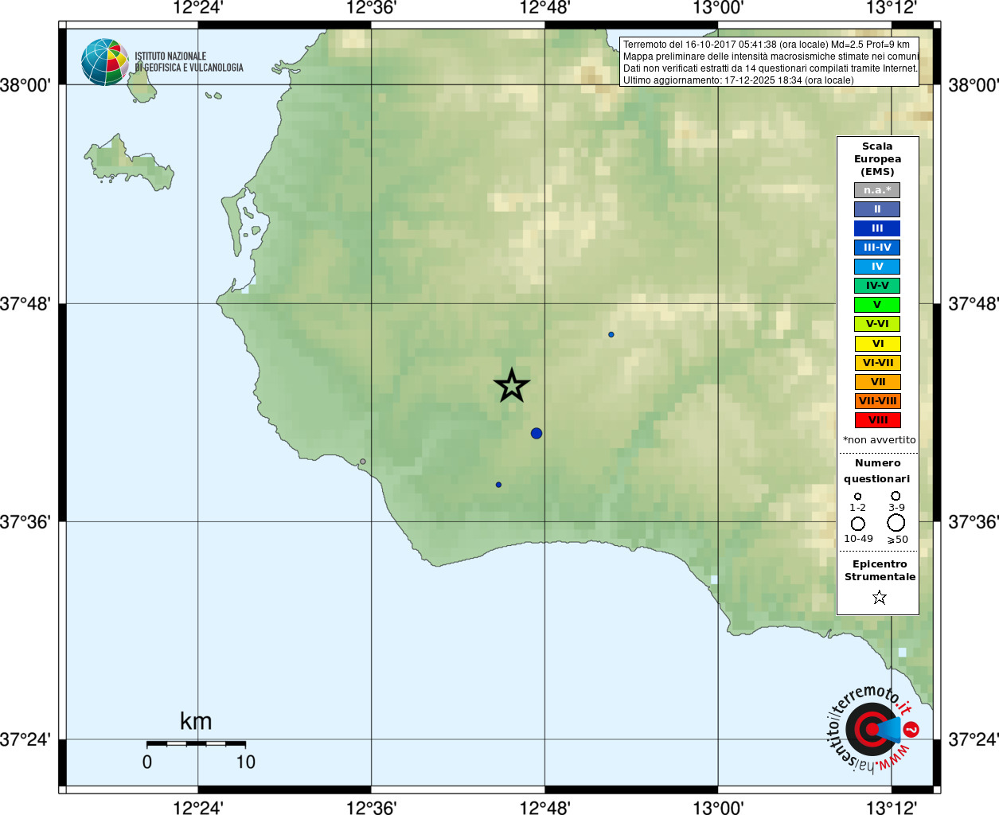Select the small northeastern blue marker
999x815 pixels.
[611, 334]
